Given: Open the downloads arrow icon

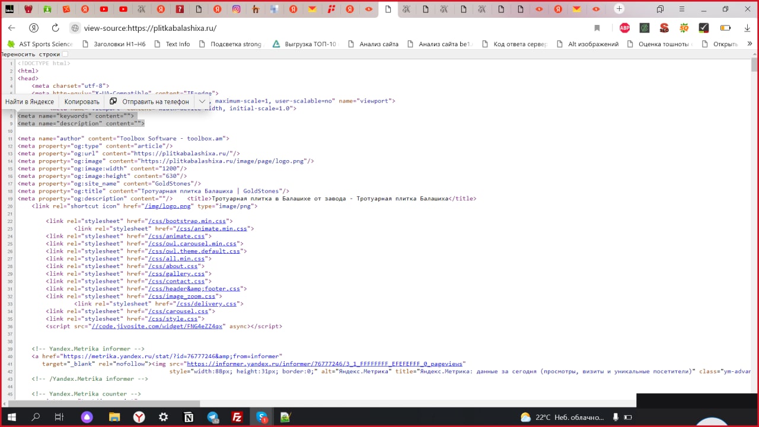Looking at the screenshot, I should [747, 28].
